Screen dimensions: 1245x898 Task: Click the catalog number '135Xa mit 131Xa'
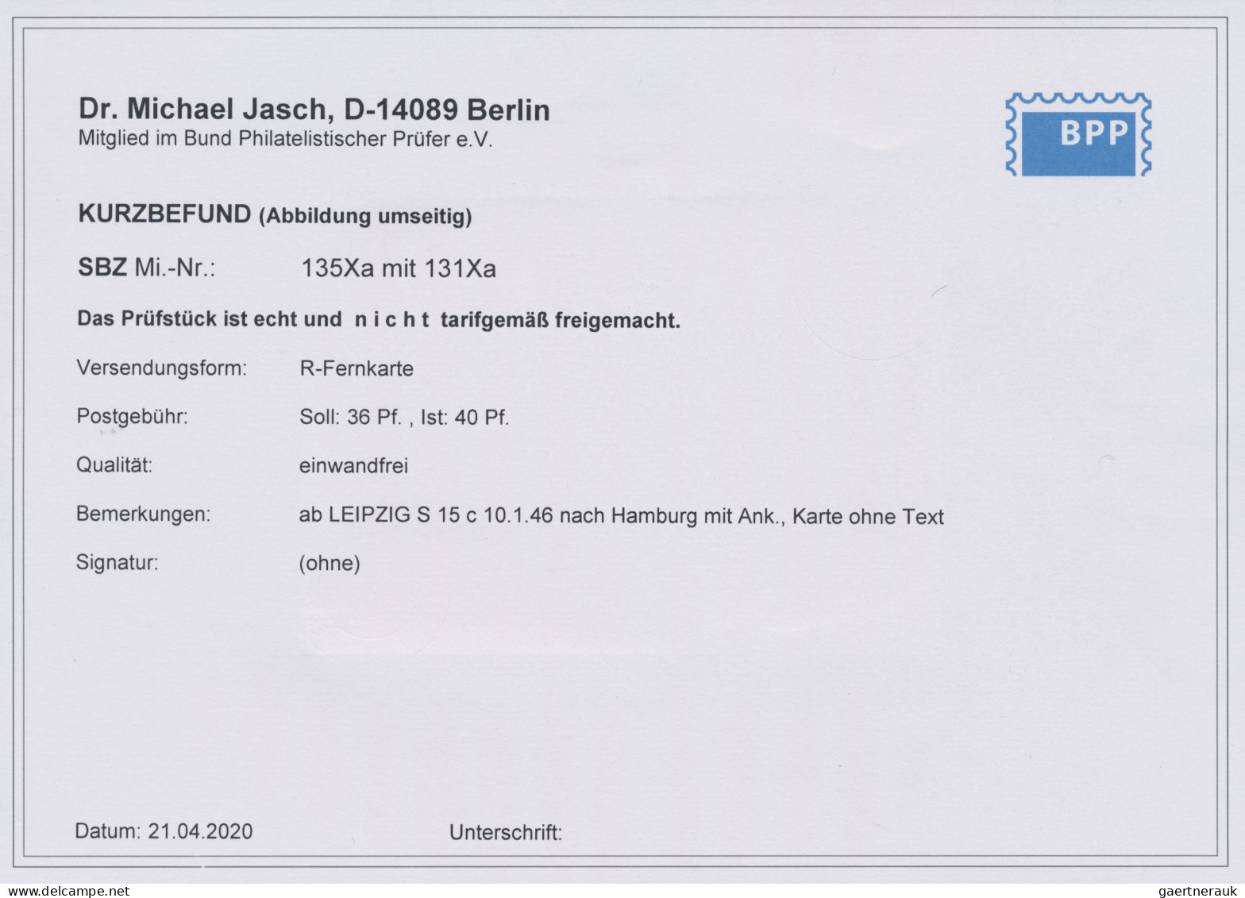[x=398, y=269]
